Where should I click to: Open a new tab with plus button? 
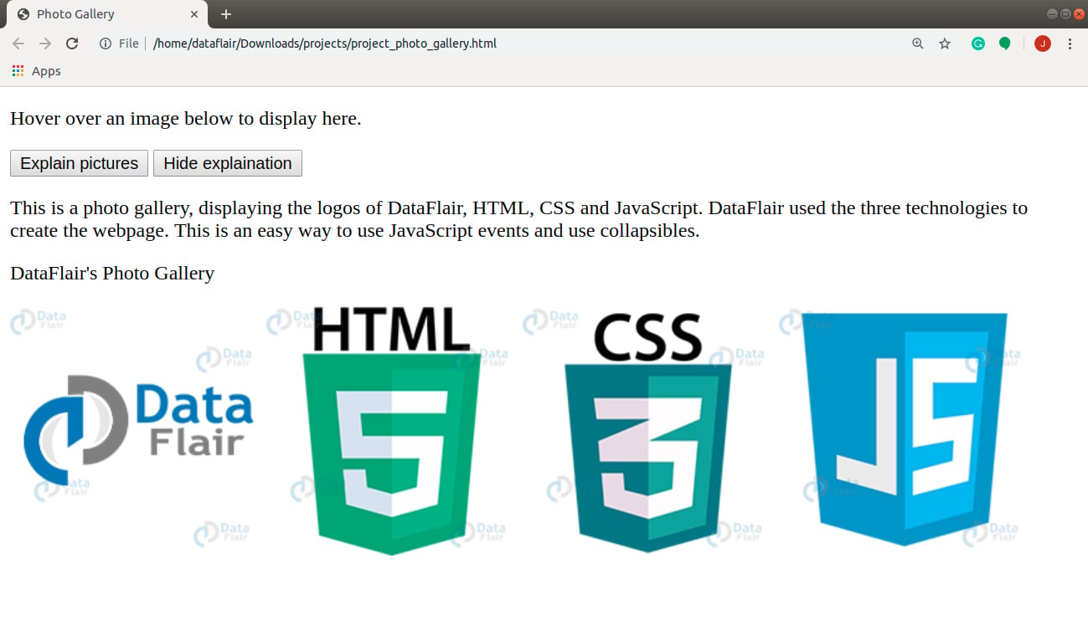226,14
